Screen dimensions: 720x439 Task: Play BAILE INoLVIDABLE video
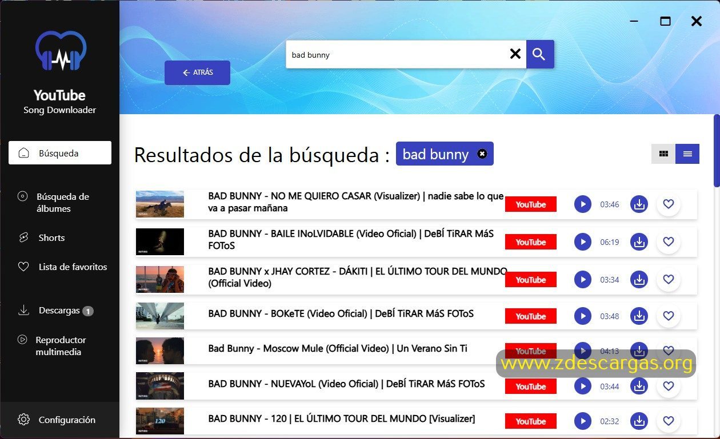pos(582,241)
